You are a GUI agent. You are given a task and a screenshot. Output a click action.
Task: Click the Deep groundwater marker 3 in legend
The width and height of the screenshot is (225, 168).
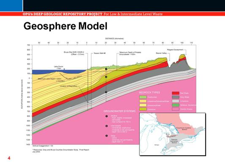click(106, 136)
